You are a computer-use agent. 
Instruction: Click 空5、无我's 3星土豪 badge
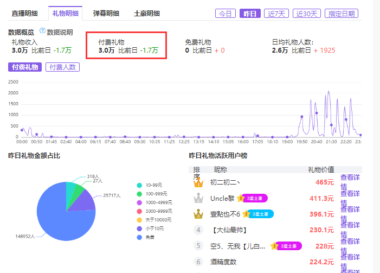[x=286, y=246]
